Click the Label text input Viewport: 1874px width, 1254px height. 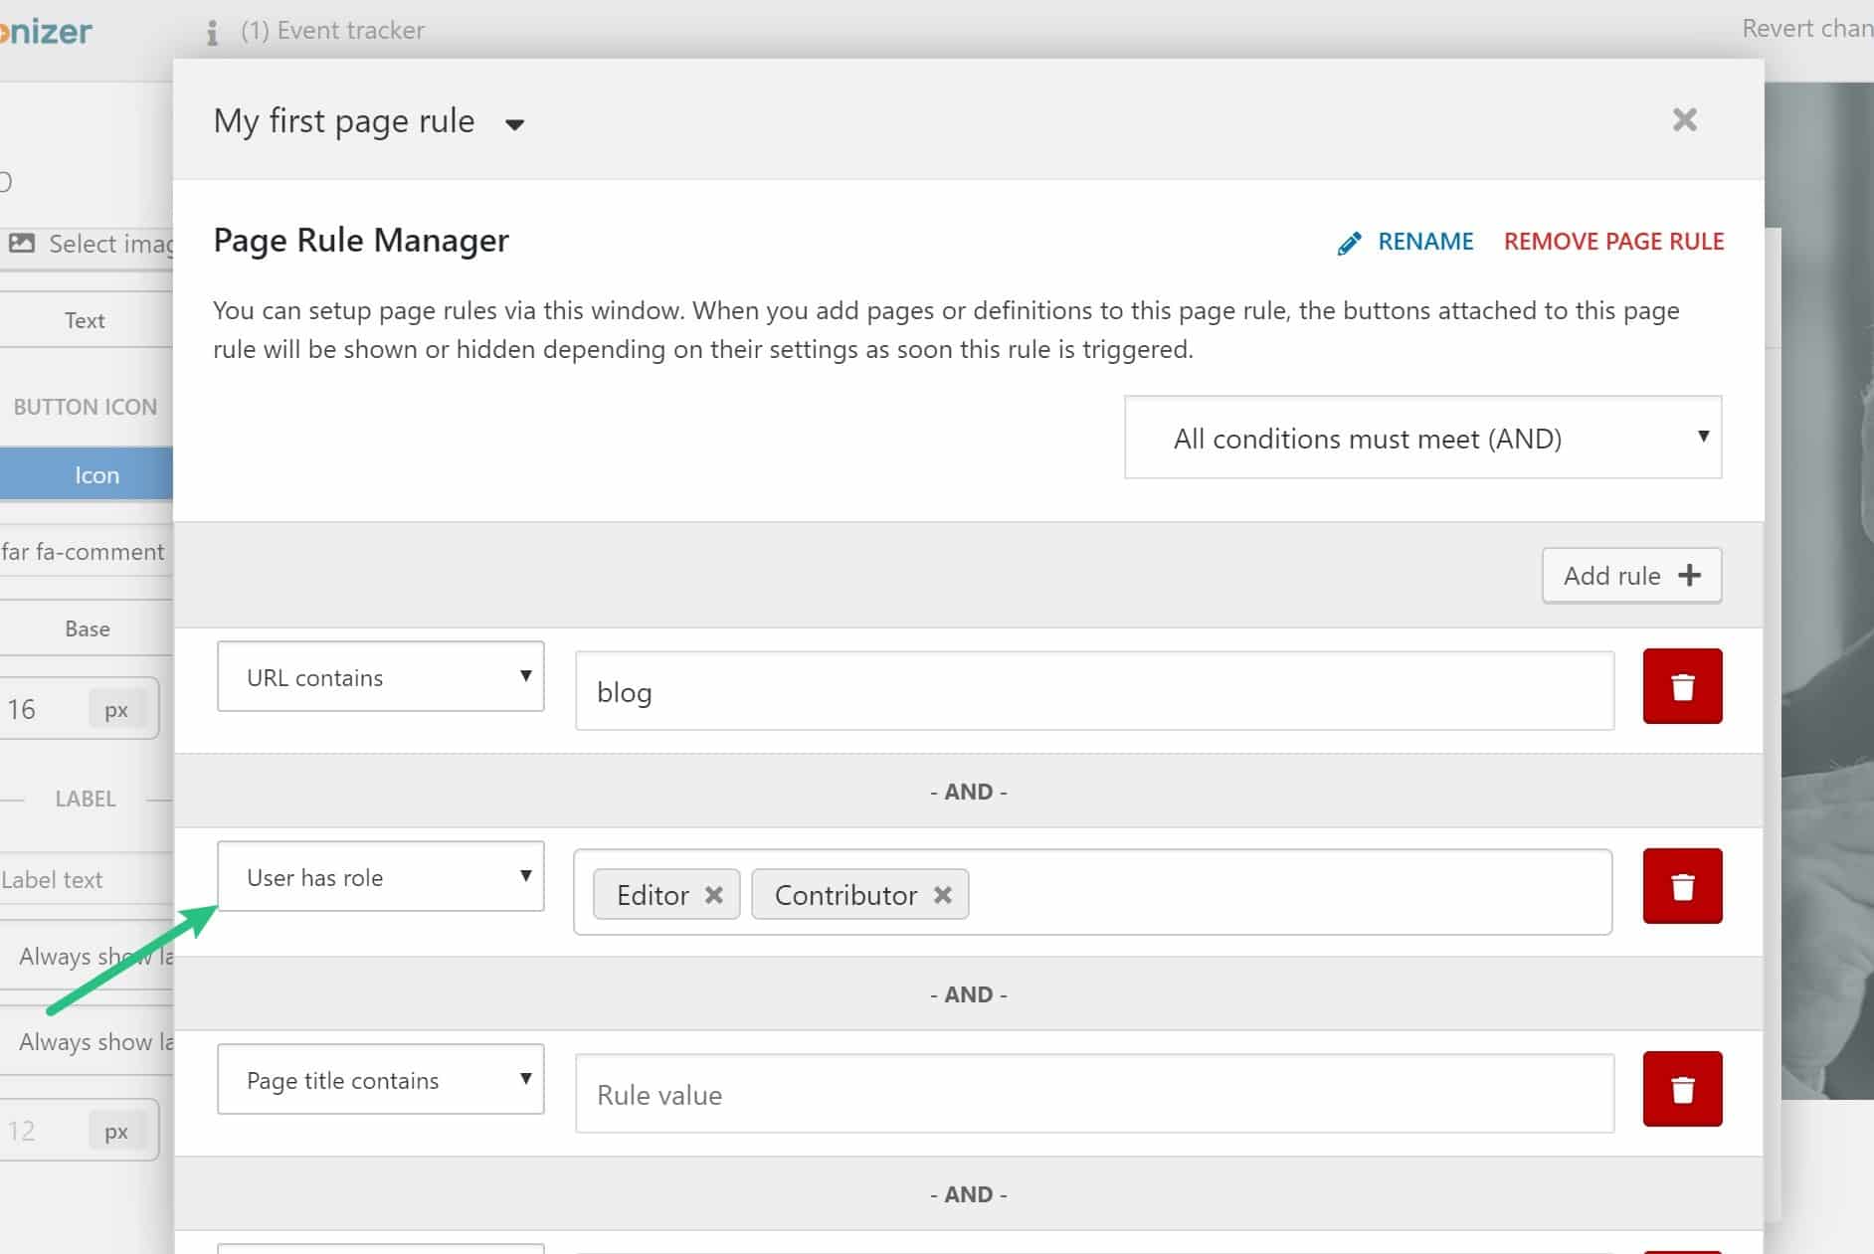pos(87,880)
